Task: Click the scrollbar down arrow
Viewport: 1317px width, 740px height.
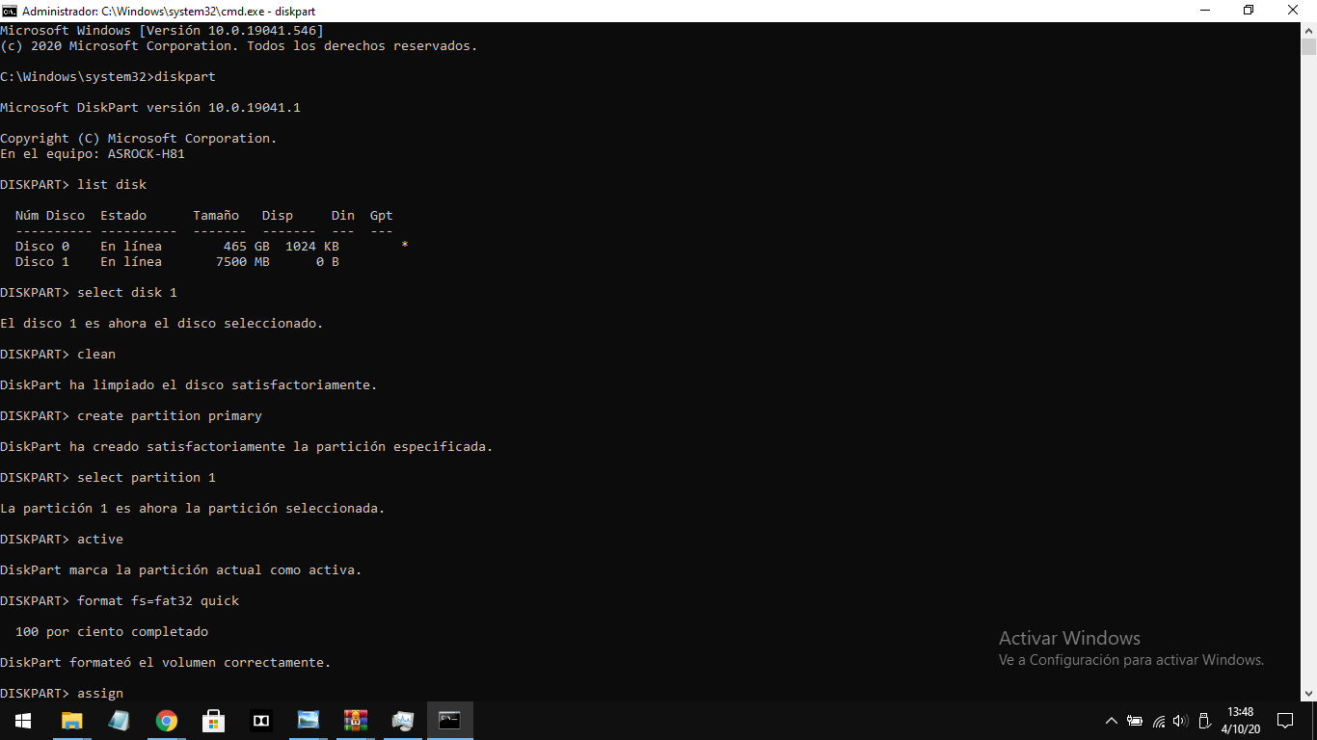Action: [x=1308, y=693]
